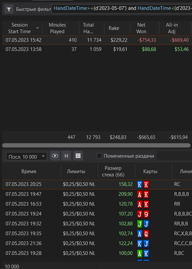Viewport: 192px width, 269px height.
Task: Click into the HandDateTime filter field
Action: click(x=122, y=8)
